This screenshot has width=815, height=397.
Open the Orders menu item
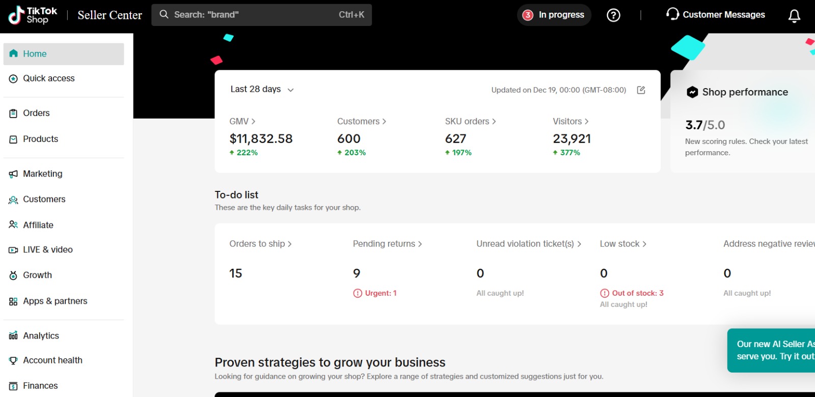tap(36, 113)
